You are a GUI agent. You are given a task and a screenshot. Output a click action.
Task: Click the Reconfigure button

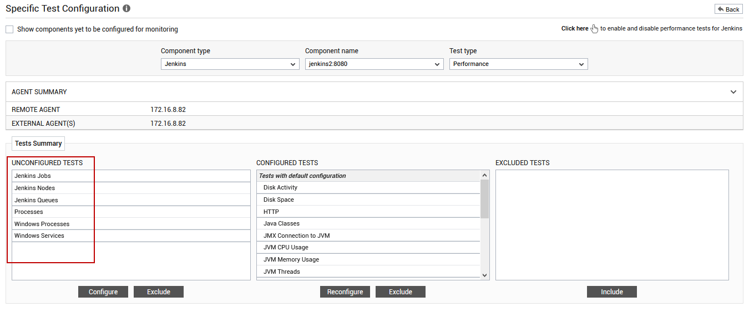(x=345, y=292)
